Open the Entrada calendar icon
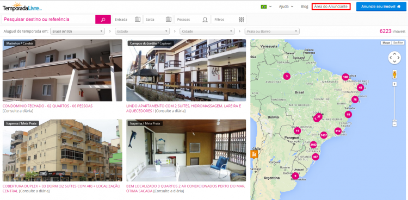Image resolution: width=408 pixels, height=200 pixels. pyautogui.click(x=138, y=19)
